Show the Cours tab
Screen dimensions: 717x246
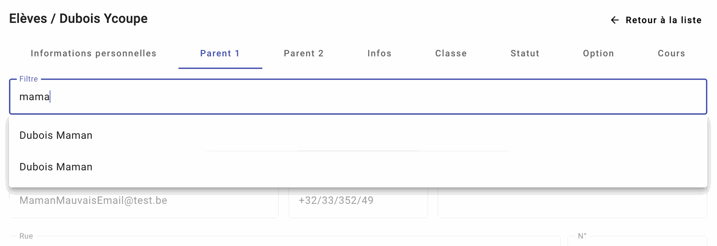click(671, 53)
